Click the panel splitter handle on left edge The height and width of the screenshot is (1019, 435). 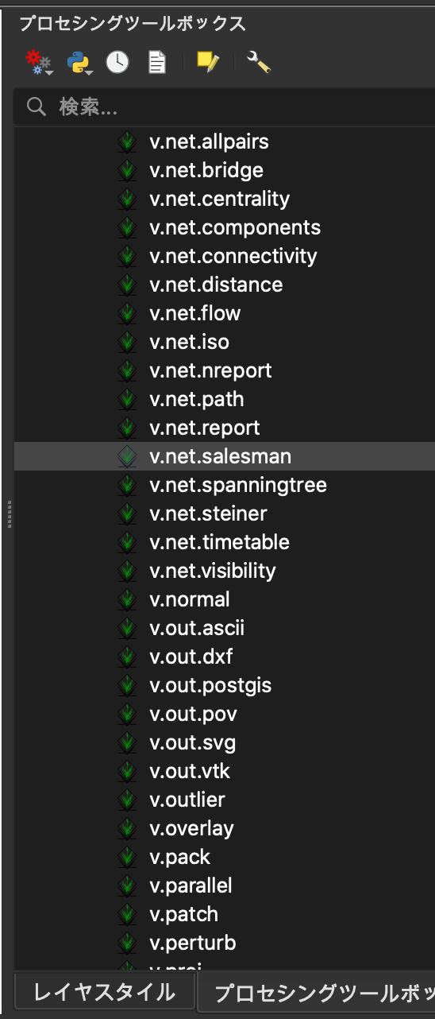pos(9,514)
